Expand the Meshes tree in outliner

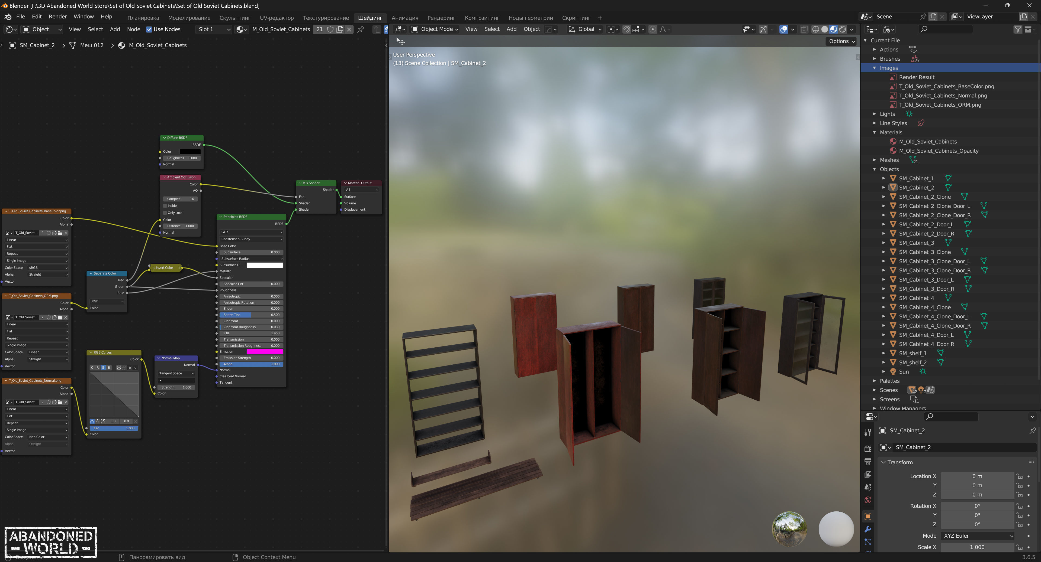pos(875,160)
